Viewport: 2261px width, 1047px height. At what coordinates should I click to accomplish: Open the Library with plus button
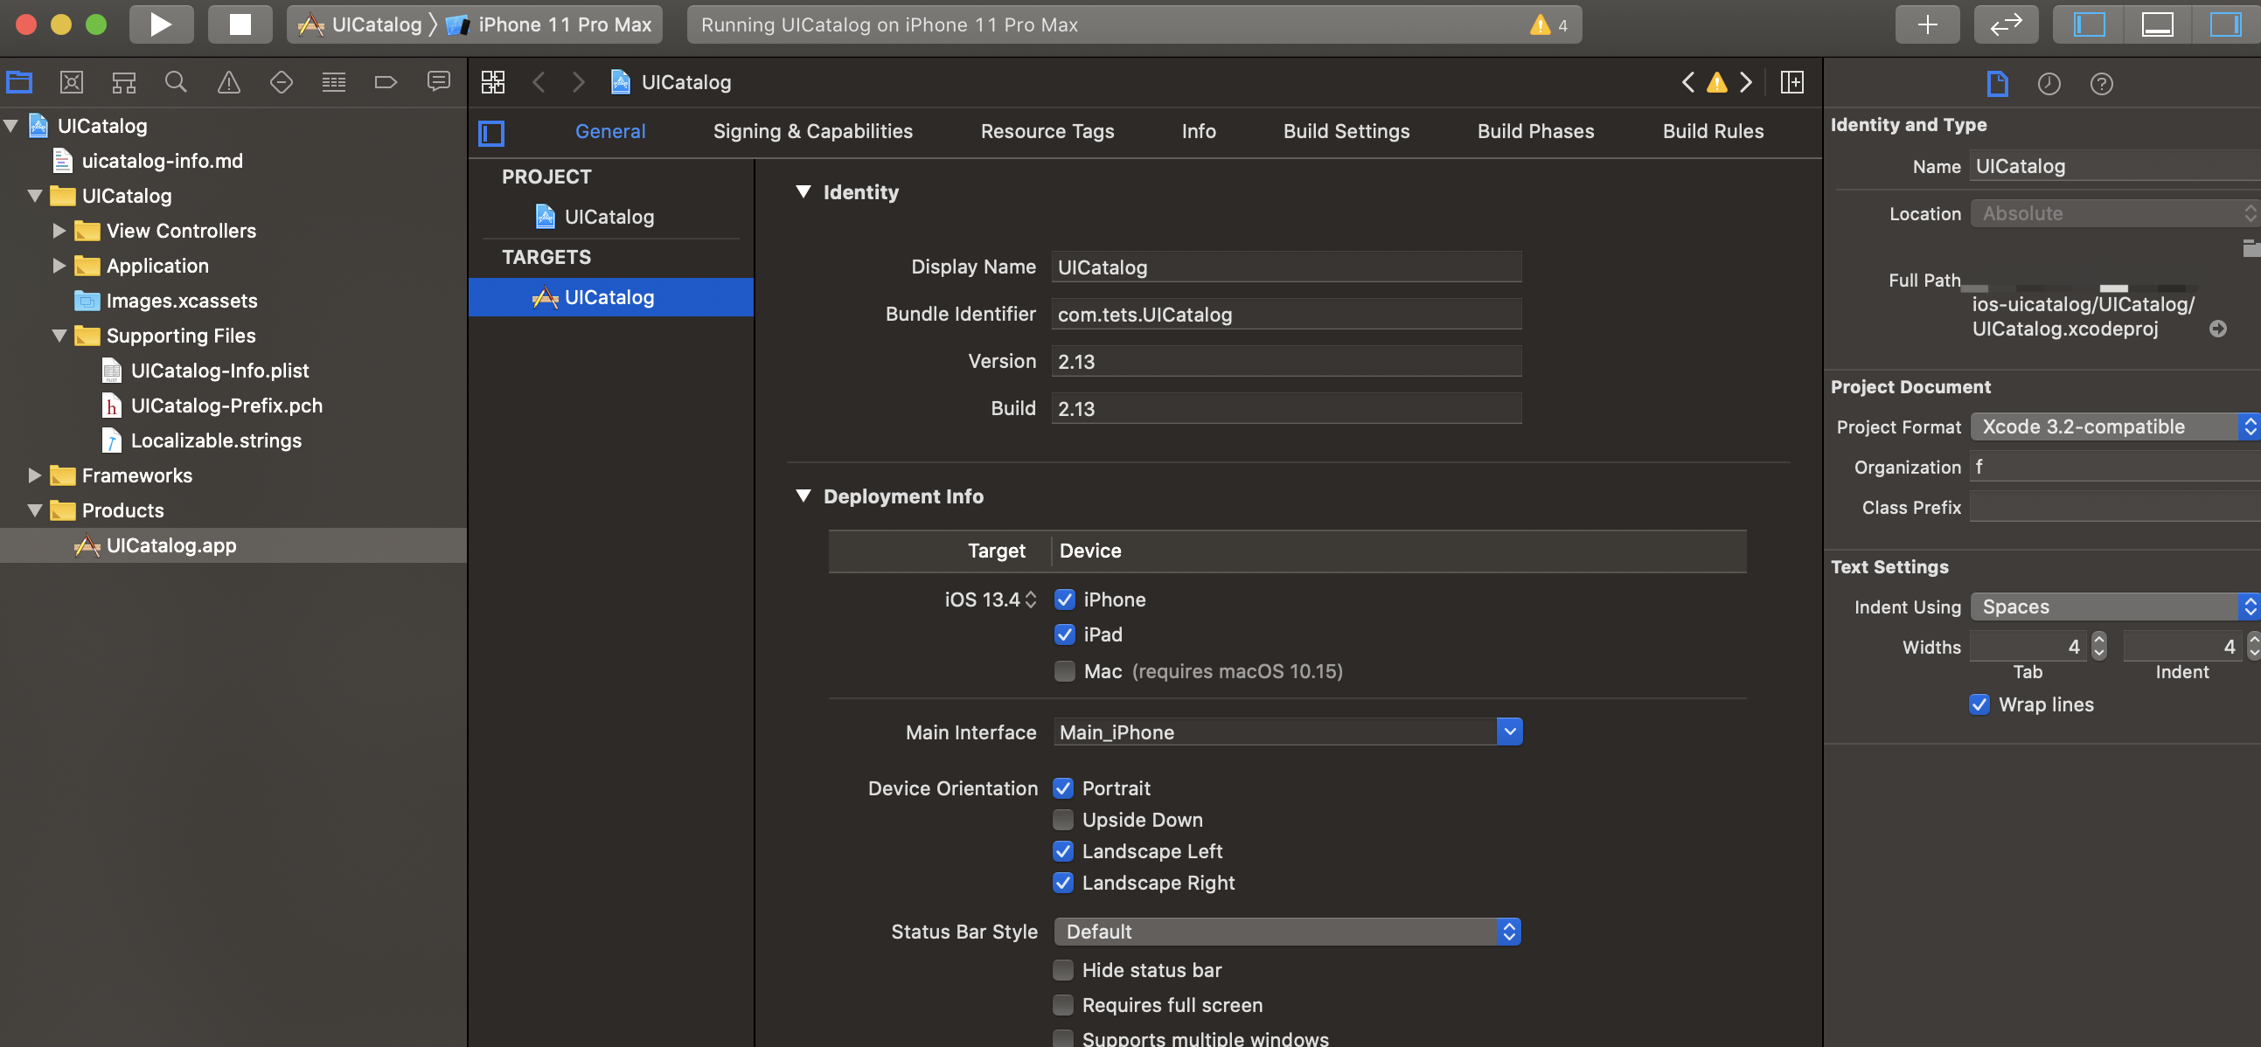[1927, 24]
